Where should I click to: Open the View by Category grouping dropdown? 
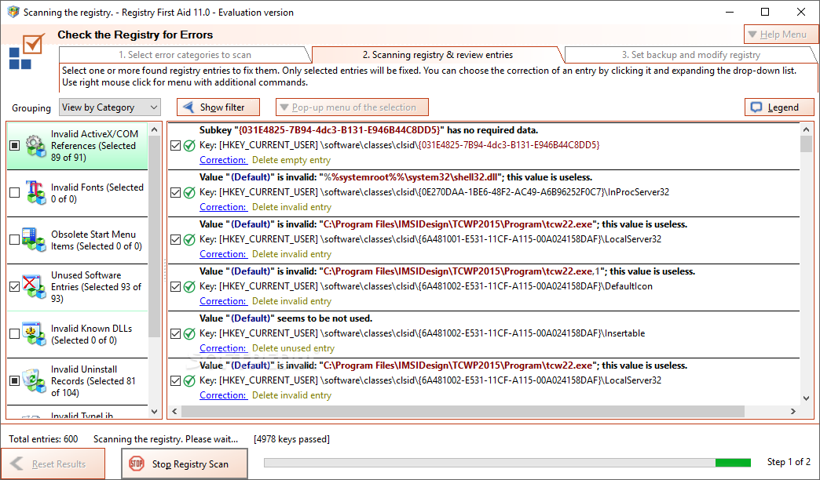110,107
